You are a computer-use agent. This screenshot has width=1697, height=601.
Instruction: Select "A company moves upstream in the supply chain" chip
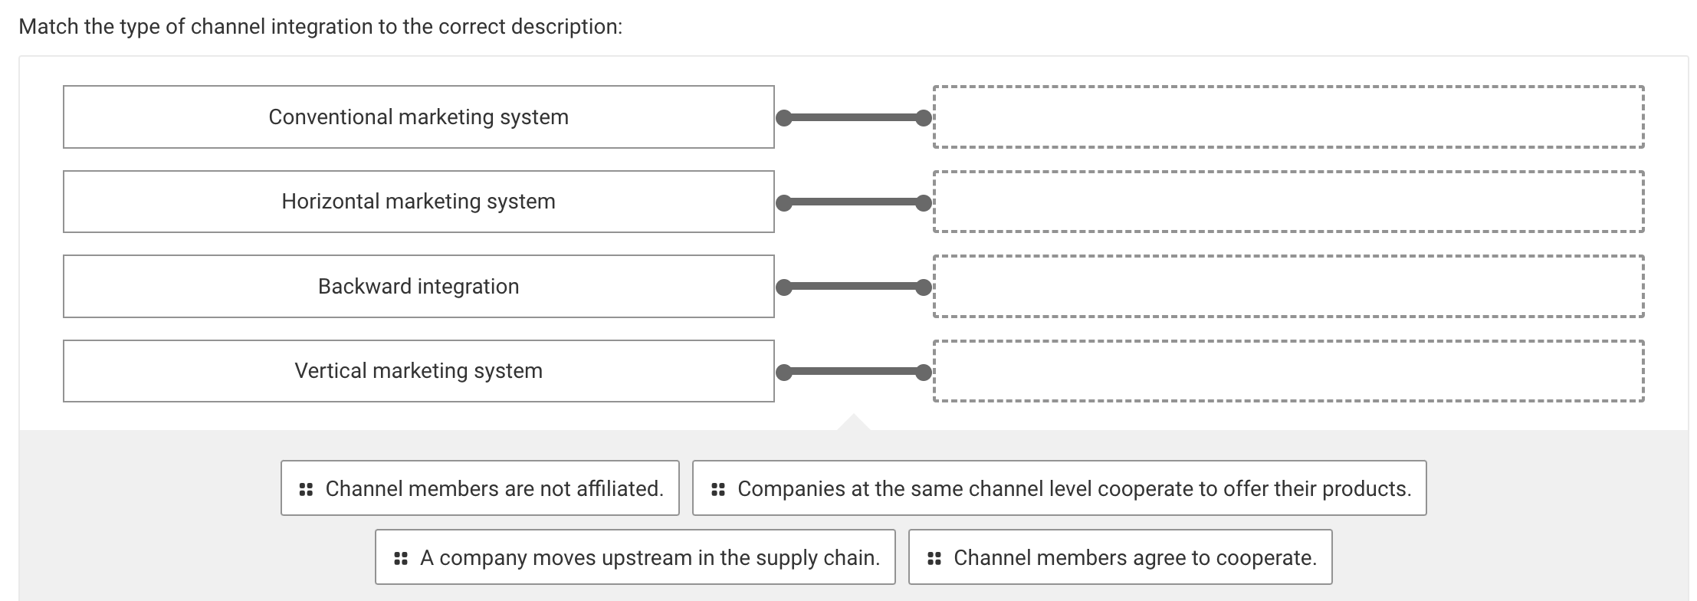click(636, 558)
